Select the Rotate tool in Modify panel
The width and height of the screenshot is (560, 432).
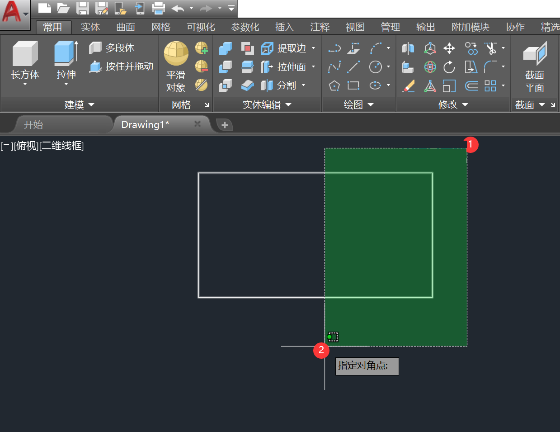449,67
